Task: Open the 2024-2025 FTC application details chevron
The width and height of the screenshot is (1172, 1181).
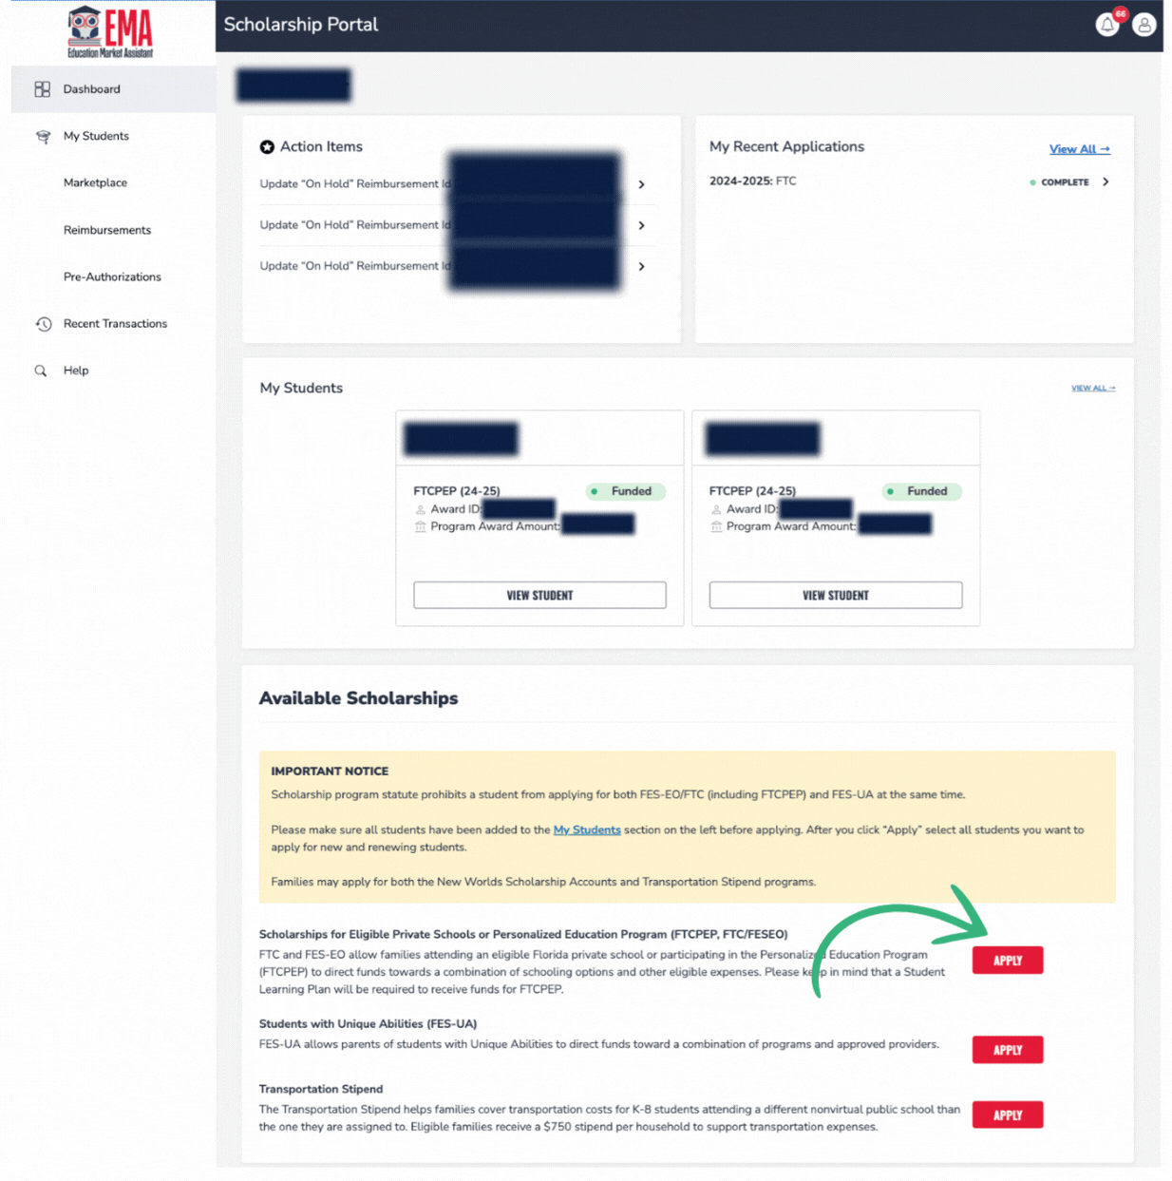Action: click(1106, 181)
